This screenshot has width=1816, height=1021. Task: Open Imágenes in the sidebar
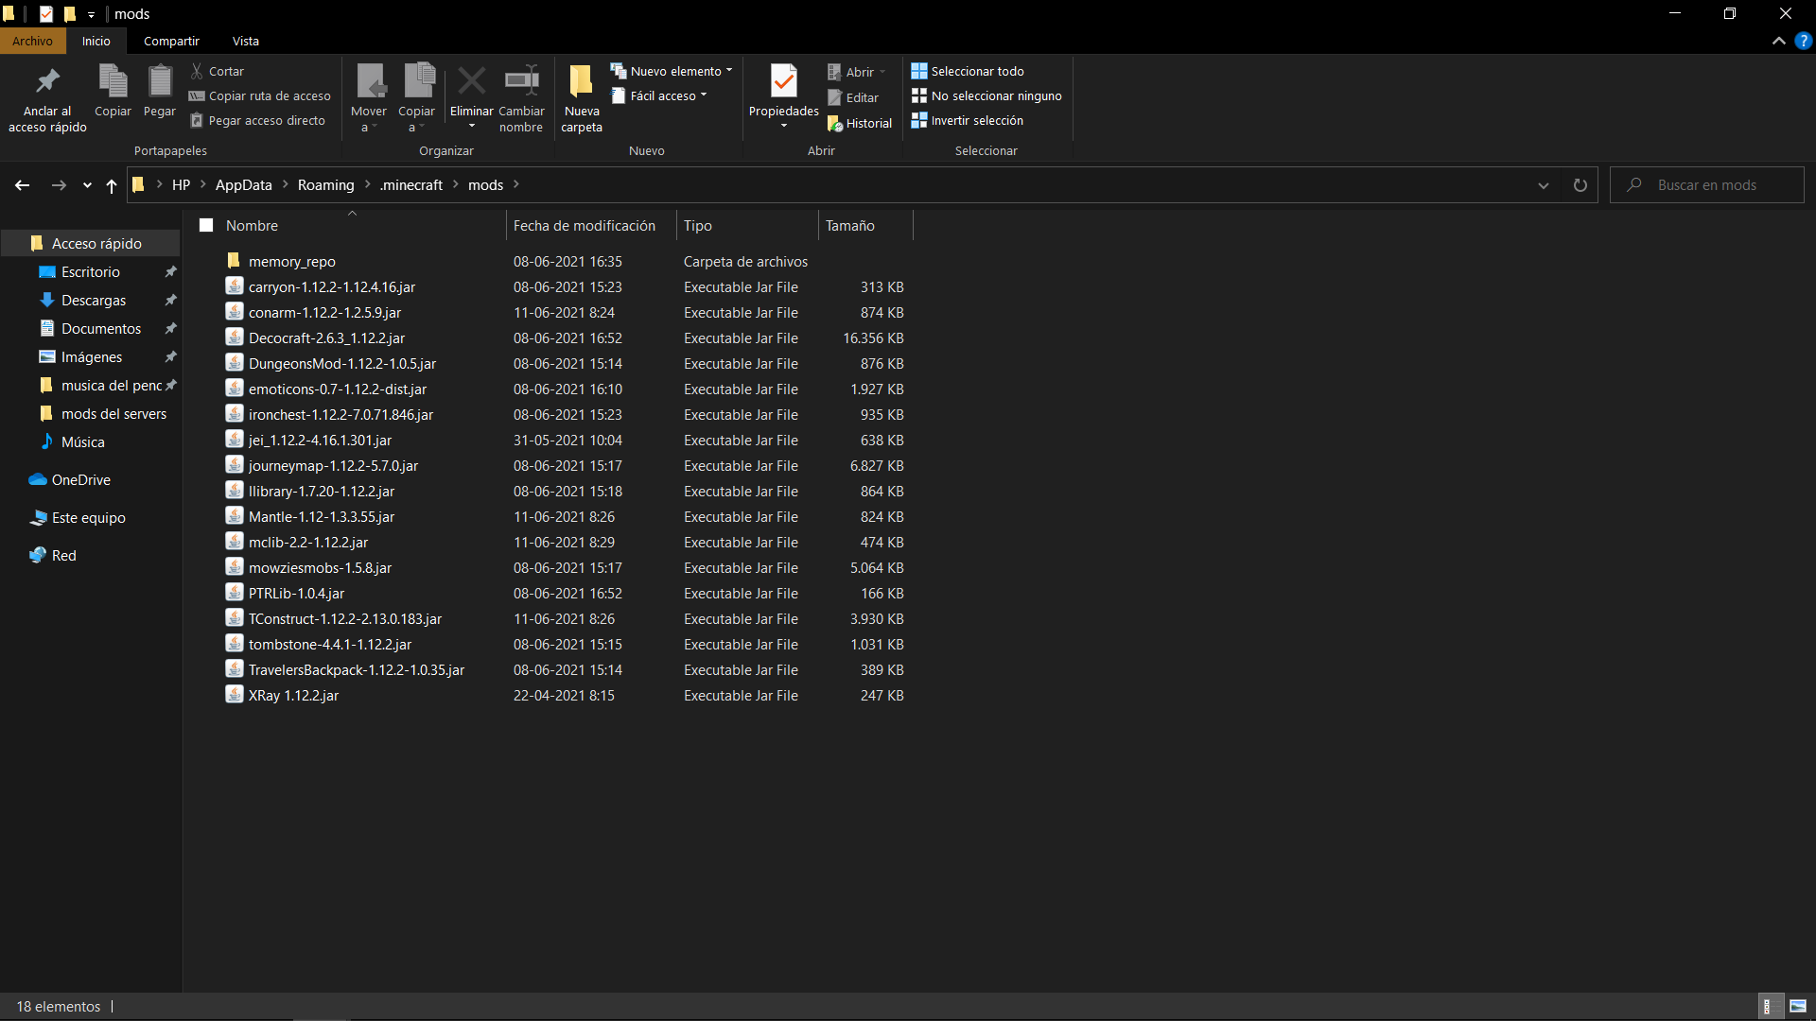[x=91, y=357]
